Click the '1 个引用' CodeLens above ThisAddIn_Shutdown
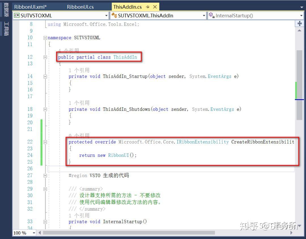 pyautogui.click(x=79, y=103)
